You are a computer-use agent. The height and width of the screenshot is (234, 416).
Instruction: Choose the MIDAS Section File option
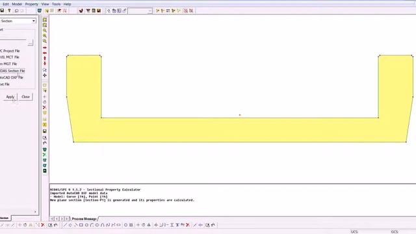click(x=12, y=71)
